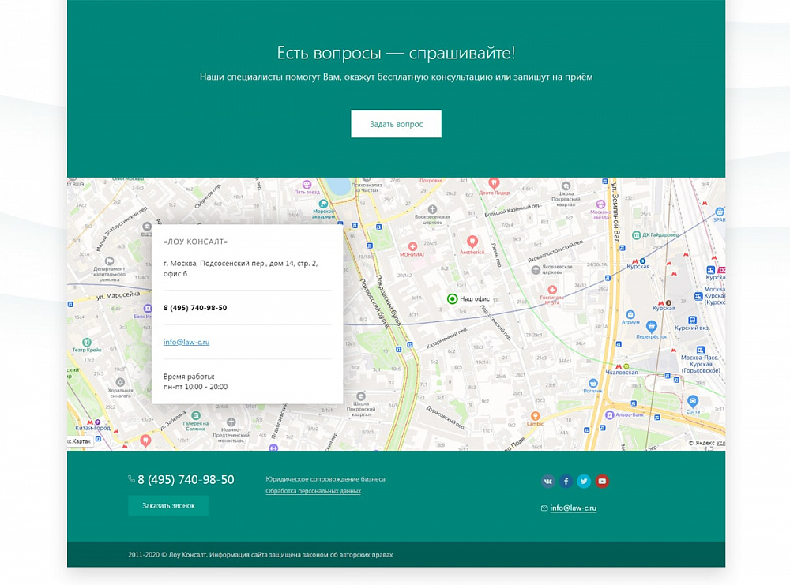The image size is (790, 585).
Task: Open the YouTube icon in the footer
Action: click(x=602, y=482)
